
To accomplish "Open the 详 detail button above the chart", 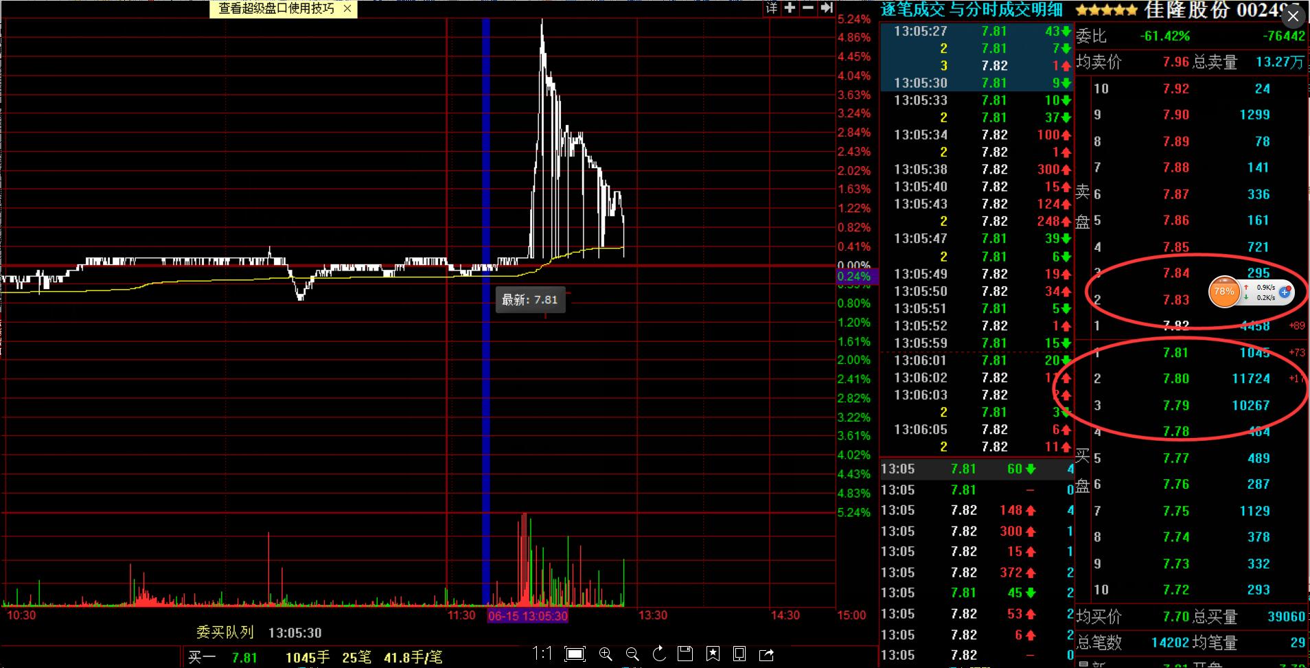I will 772,8.
